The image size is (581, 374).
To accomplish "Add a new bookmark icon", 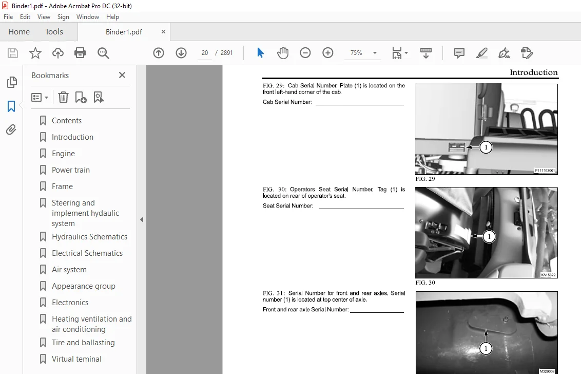I will [x=81, y=97].
